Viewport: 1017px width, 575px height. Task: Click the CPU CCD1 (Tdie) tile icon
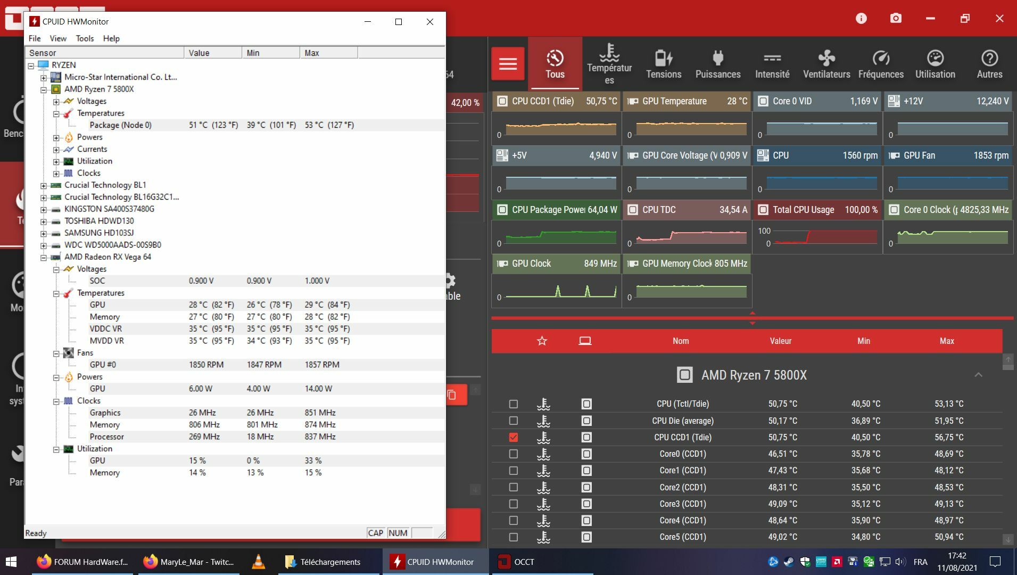(502, 101)
